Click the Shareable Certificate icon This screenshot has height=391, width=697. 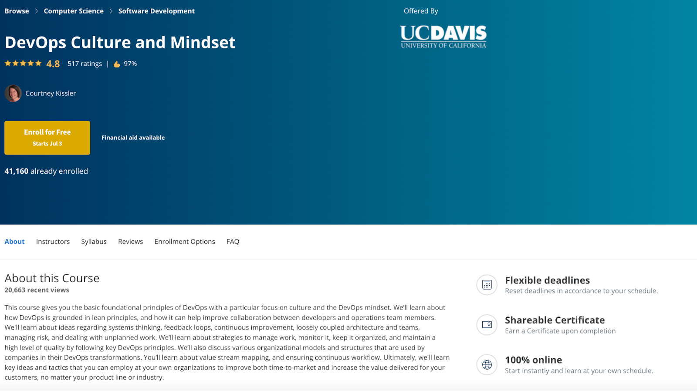pyautogui.click(x=487, y=325)
